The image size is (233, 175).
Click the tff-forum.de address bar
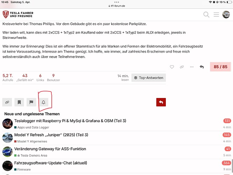point(116,6)
